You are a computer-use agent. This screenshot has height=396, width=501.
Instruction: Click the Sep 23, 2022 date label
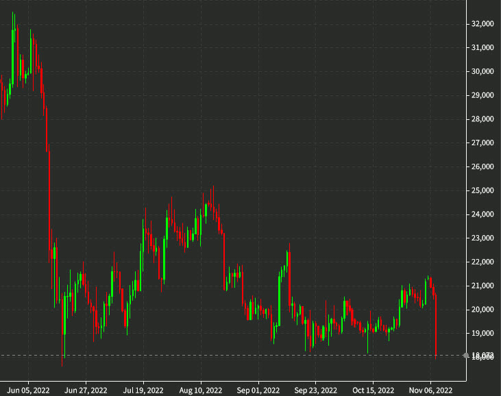coord(316,388)
